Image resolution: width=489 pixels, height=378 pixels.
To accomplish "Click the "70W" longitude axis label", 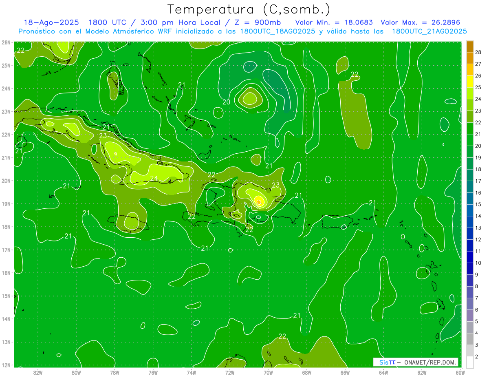I will pyautogui.click(x=268, y=372).
